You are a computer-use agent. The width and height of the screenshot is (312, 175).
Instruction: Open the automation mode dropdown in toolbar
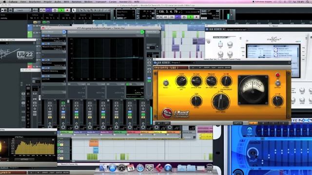pyautogui.click(x=22, y=10)
